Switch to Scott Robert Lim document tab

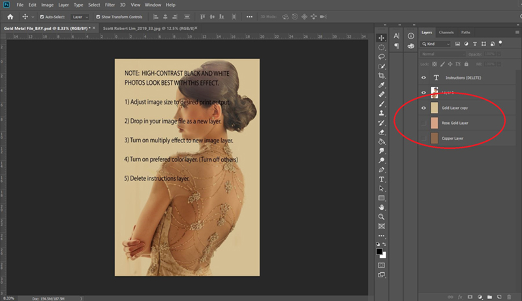click(x=149, y=28)
